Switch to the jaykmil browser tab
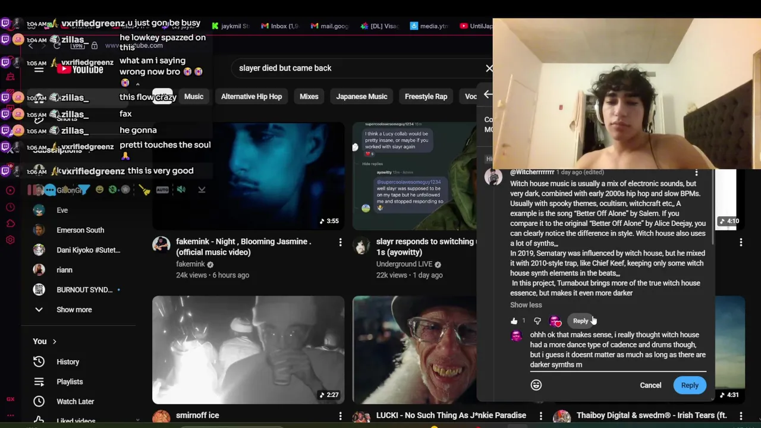Screen dimensions: 761x428 (231, 26)
